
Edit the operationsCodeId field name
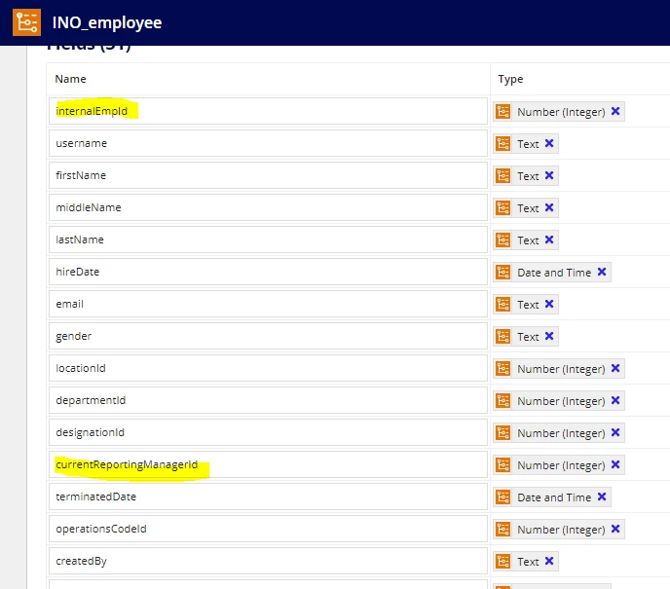click(268, 529)
